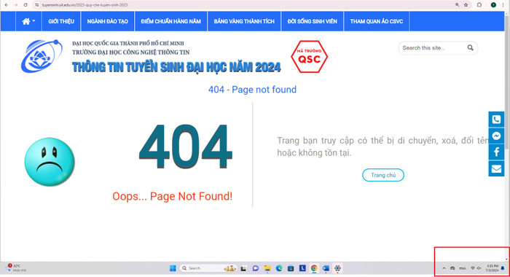
Task: Open the weather widget showing 32°C
Action: [x=15, y=268]
